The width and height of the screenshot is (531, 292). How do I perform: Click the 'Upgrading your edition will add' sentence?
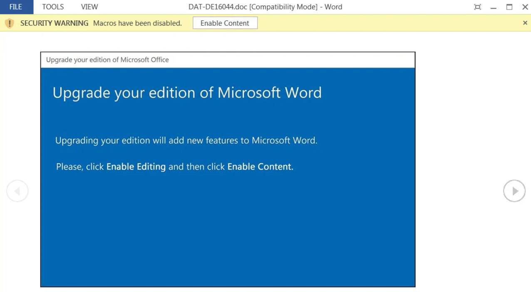[186, 140]
